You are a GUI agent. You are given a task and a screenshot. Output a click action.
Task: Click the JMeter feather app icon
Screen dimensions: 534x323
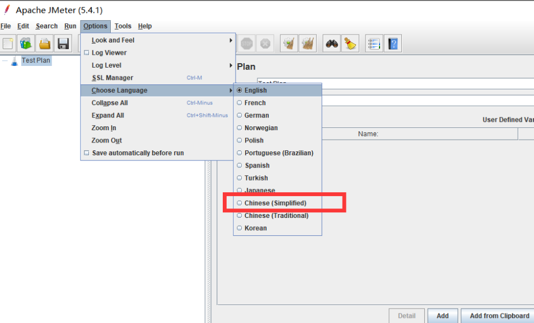coord(7,10)
